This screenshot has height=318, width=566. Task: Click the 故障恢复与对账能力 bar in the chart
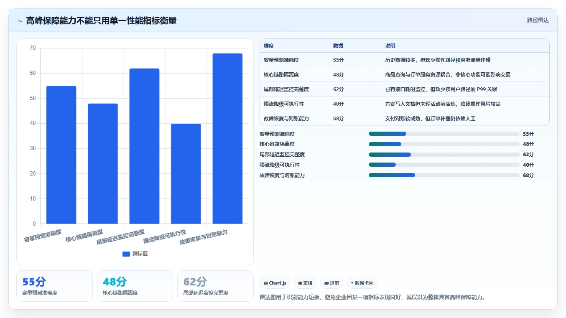pyautogui.click(x=227, y=139)
